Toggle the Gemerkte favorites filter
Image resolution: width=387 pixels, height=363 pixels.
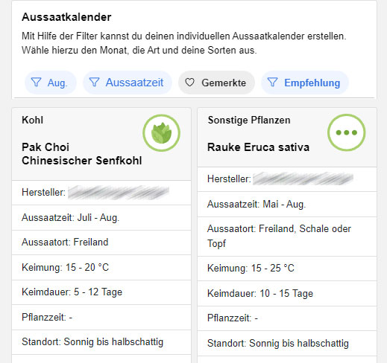point(216,83)
